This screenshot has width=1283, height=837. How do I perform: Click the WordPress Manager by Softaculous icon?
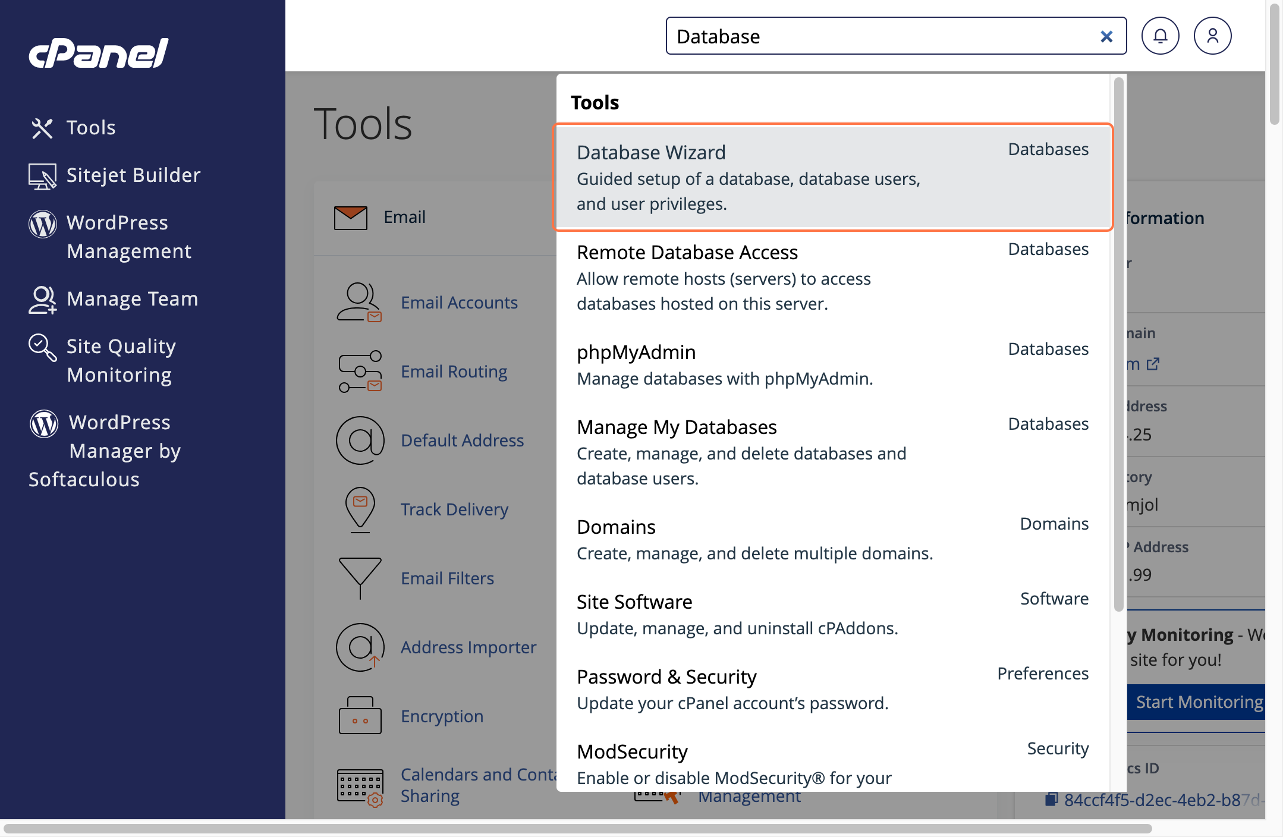pyautogui.click(x=44, y=424)
